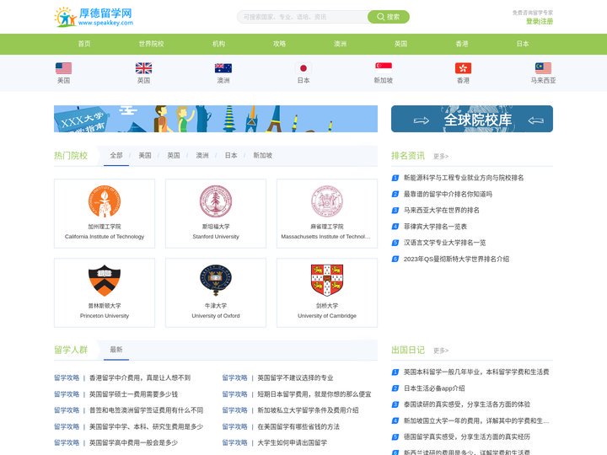Viewport: 607px width, 455px height.
Task: Open article 新加坡私立大学留学条件及费用介绍
Action: 309,410
